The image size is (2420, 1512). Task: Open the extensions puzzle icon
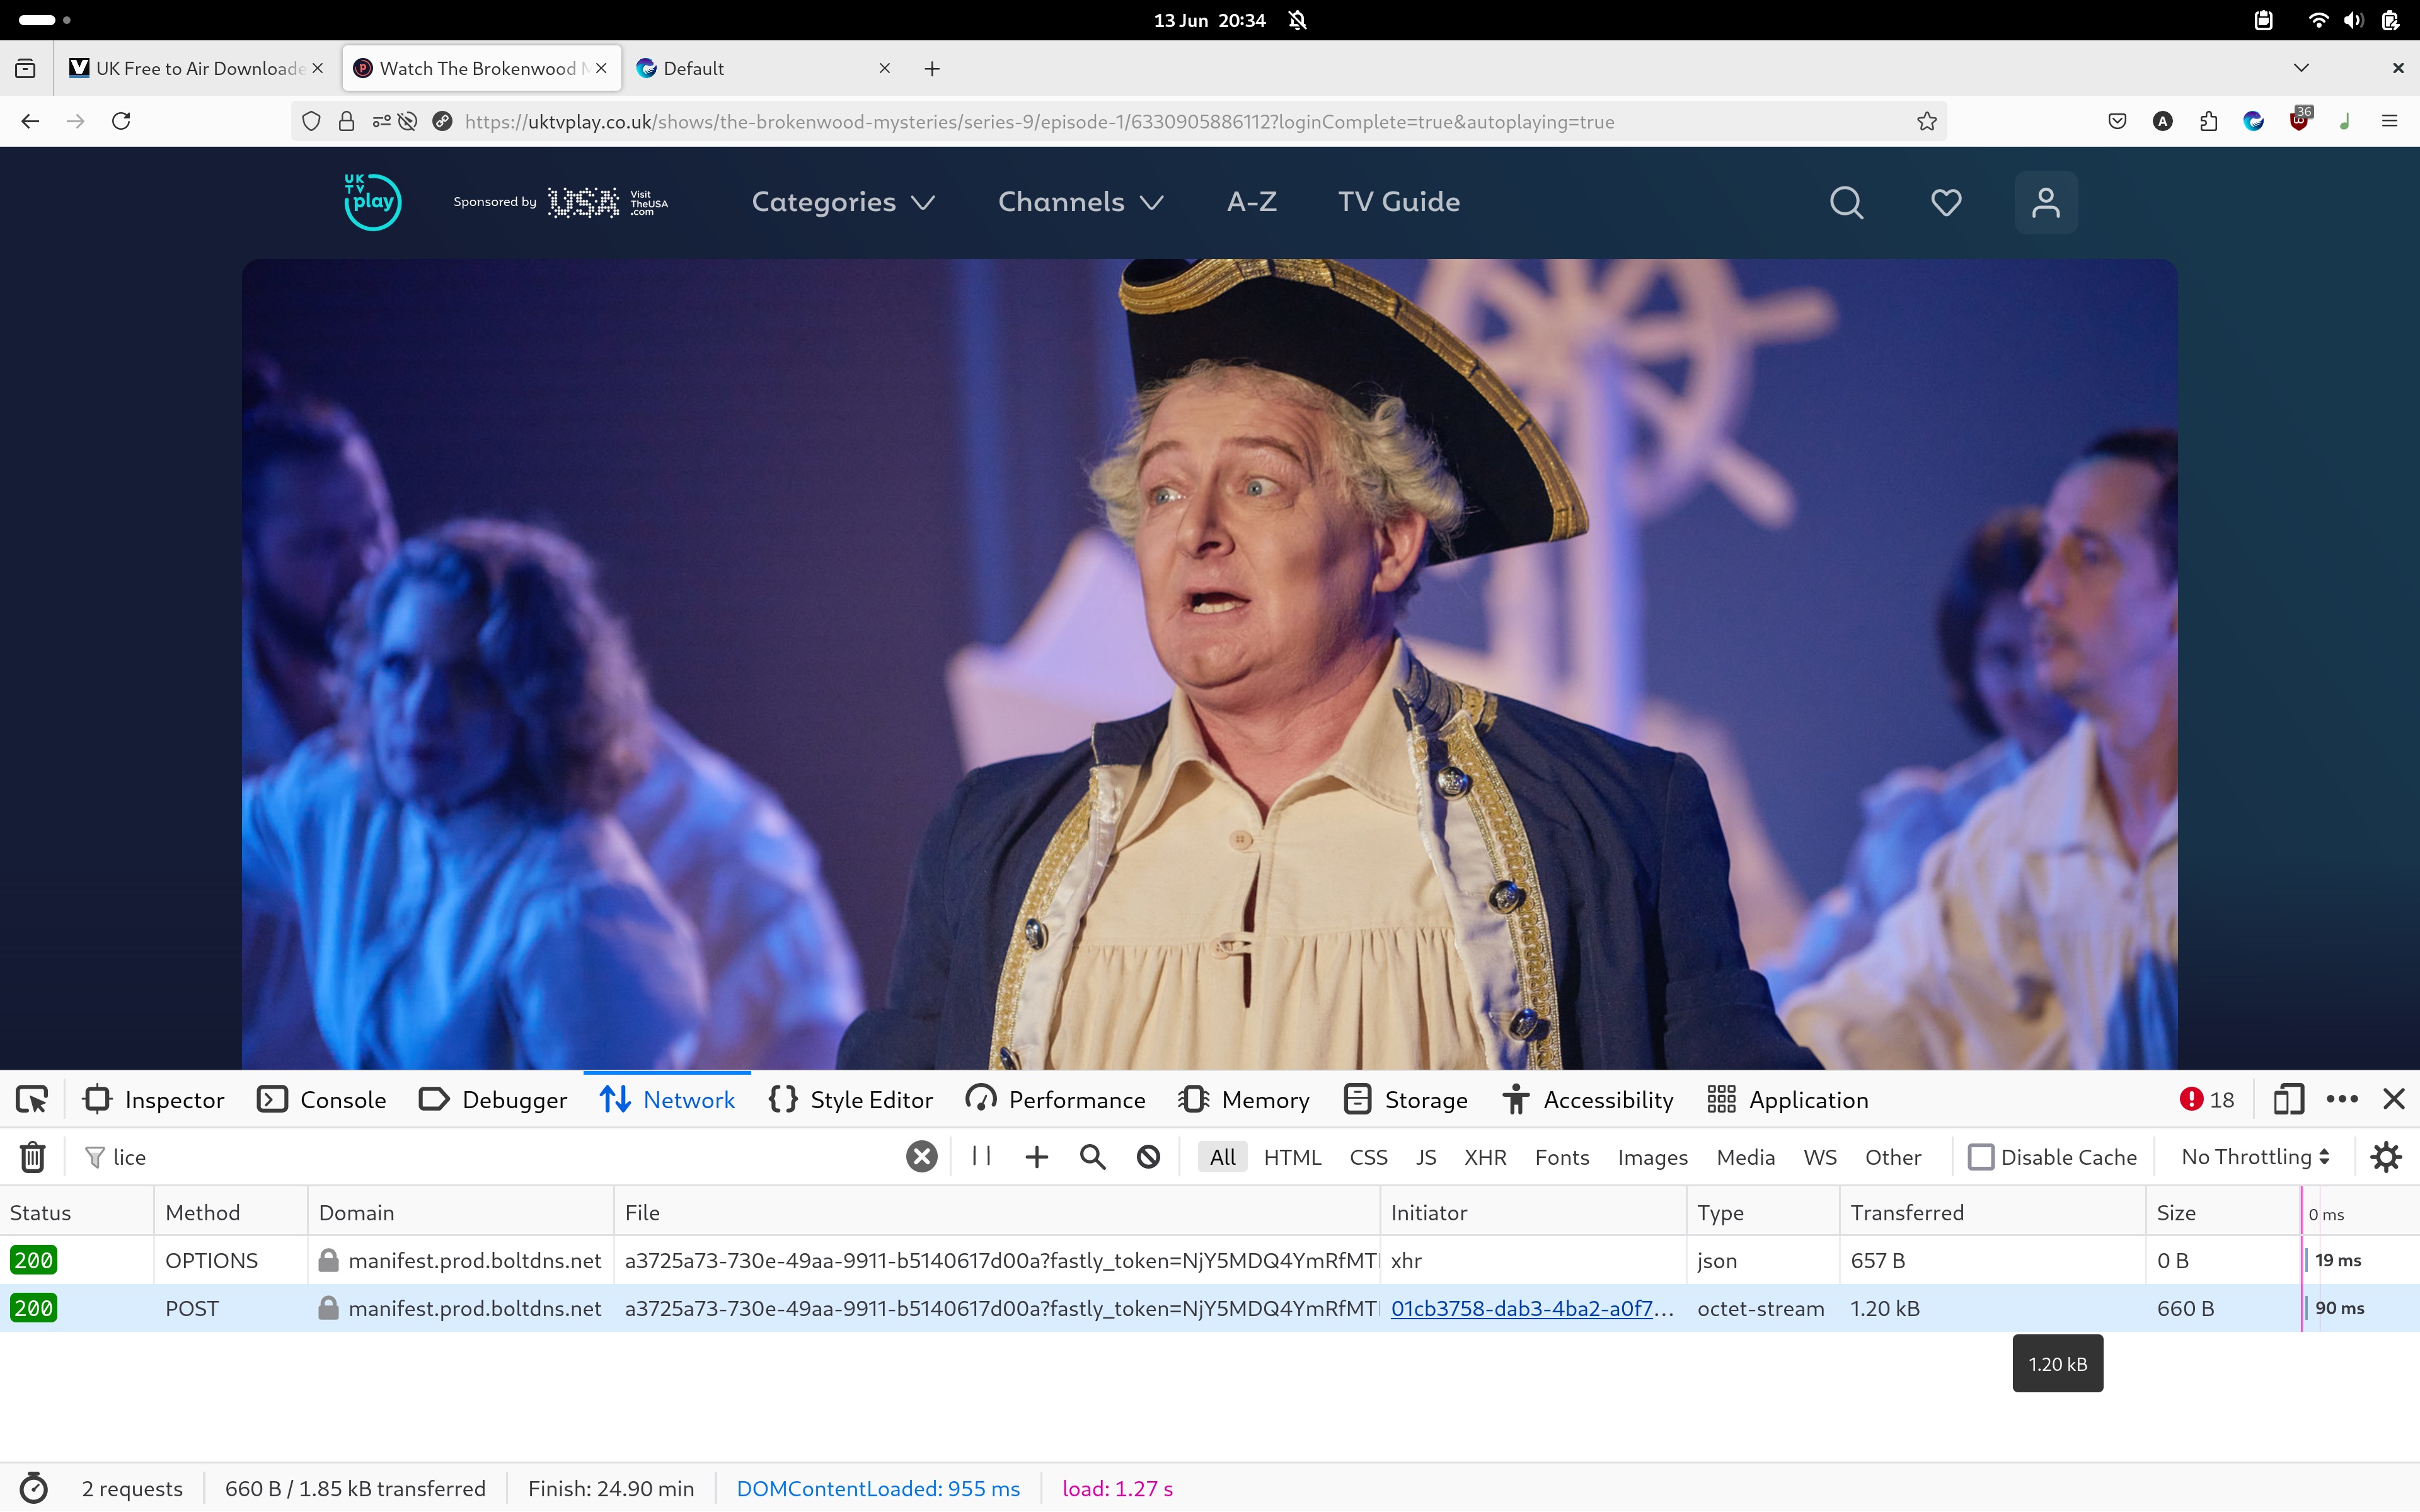(x=2208, y=121)
